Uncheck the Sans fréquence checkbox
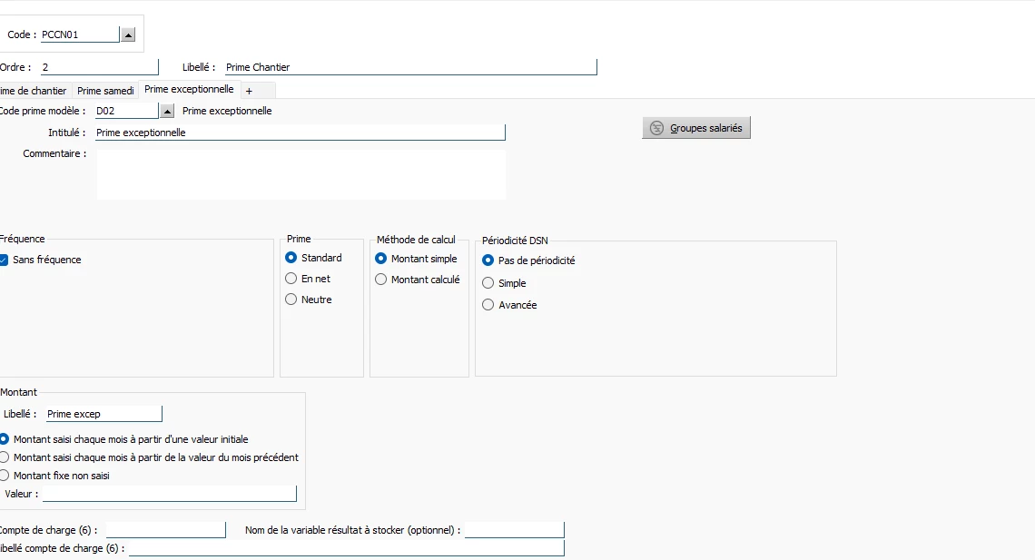The image size is (1035, 560). click(x=5, y=260)
